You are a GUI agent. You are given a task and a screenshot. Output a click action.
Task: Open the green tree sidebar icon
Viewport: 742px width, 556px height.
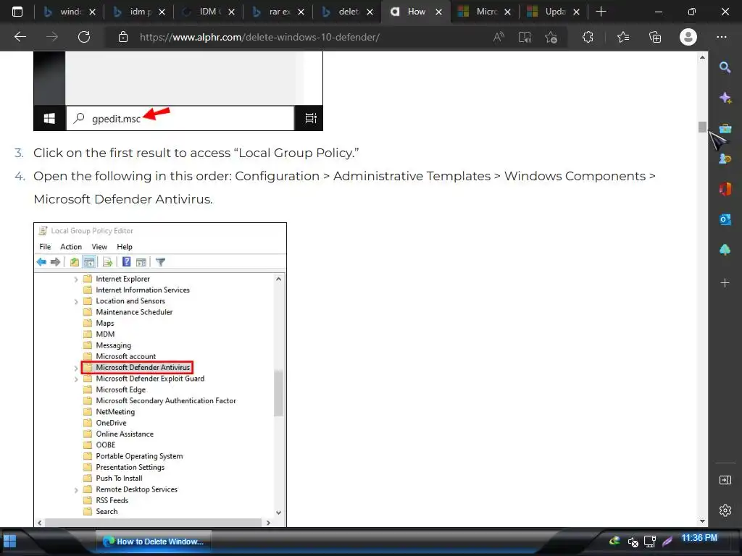point(725,250)
